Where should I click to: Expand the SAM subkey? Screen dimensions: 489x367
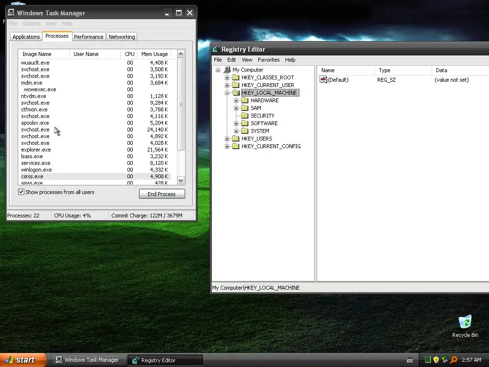point(236,108)
